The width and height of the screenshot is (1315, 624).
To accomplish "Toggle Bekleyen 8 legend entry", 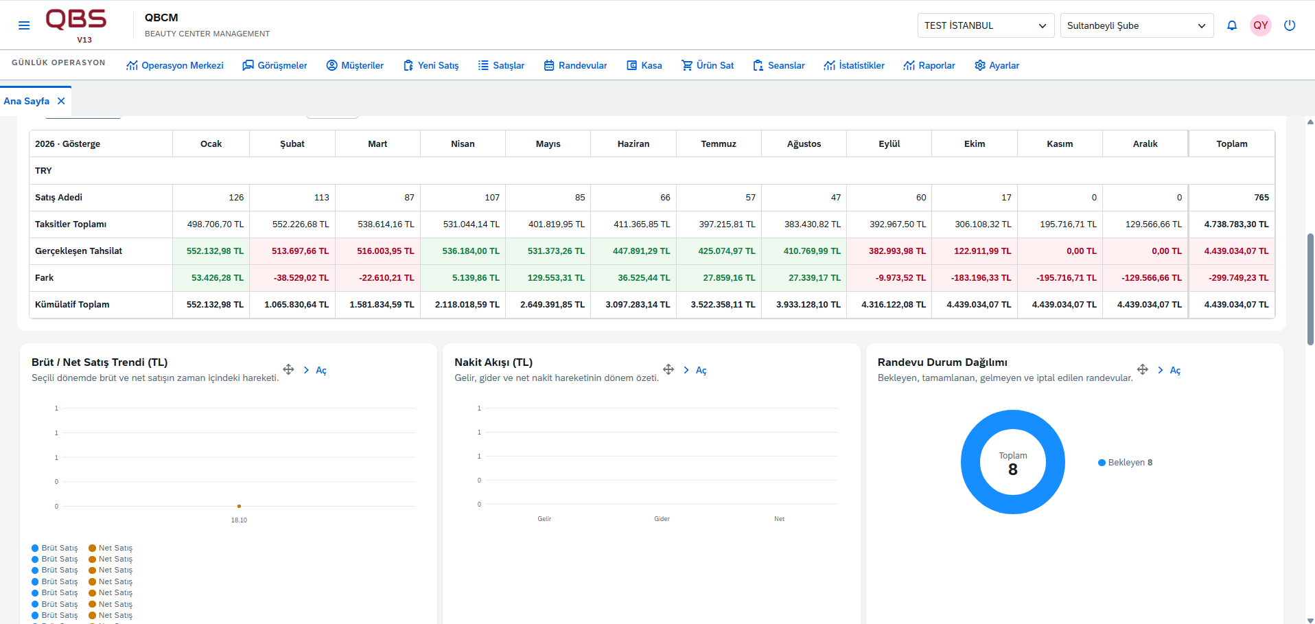I will (x=1126, y=463).
